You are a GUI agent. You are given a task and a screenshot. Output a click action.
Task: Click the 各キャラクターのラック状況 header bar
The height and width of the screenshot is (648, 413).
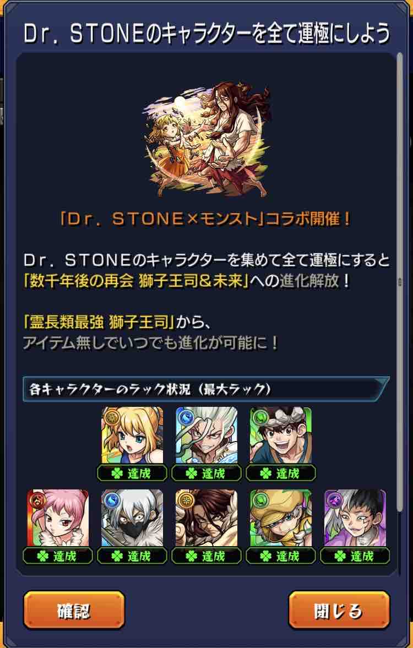click(x=206, y=389)
